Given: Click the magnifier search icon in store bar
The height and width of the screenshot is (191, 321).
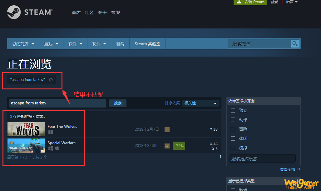Looking at the screenshot, I should click(x=295, y=44).
